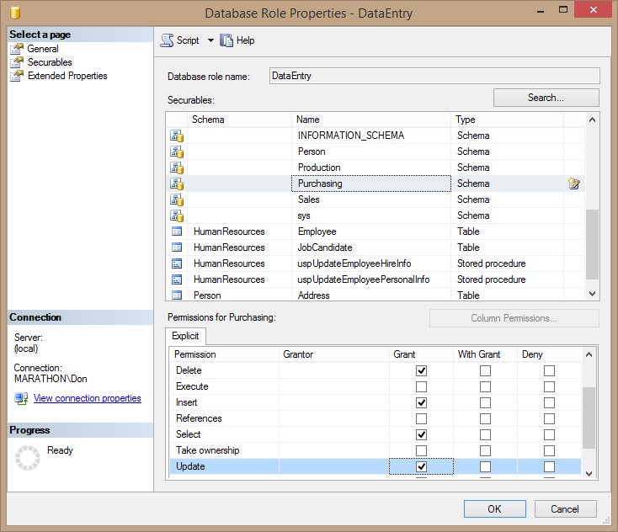Viewport: 618px width, 532px height.
Task: Uncheck Grant for Delete permission
Action: [x=421, y=370]
